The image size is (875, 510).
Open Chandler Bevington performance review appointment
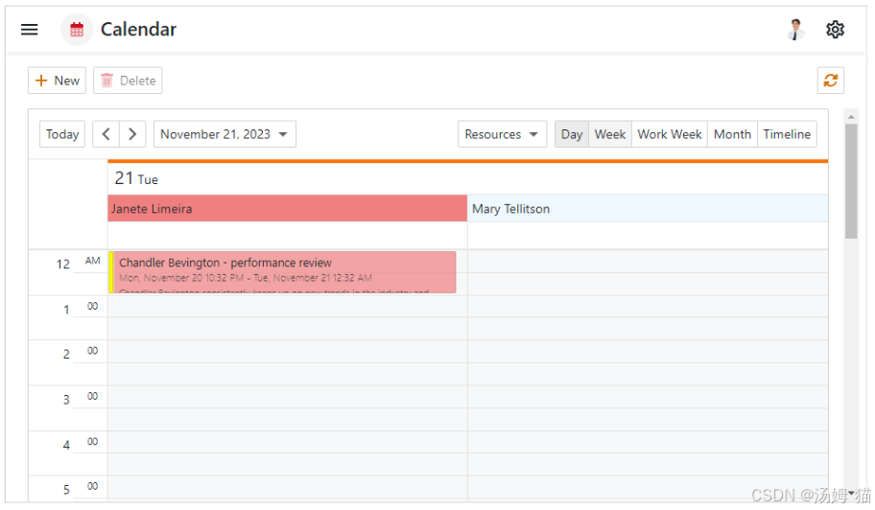[x=282, y=272]
